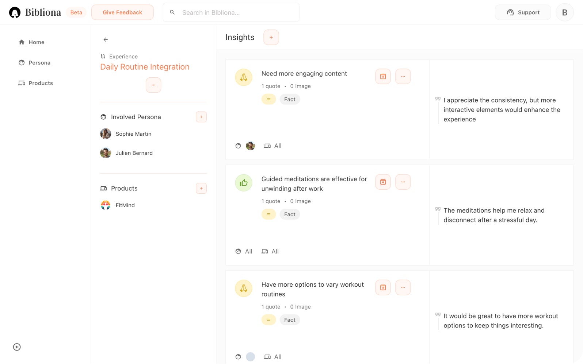Screen dimensions: 583x364
Task: Click the placeholder persona avatar on workout insight
Action: pos(250,357)
